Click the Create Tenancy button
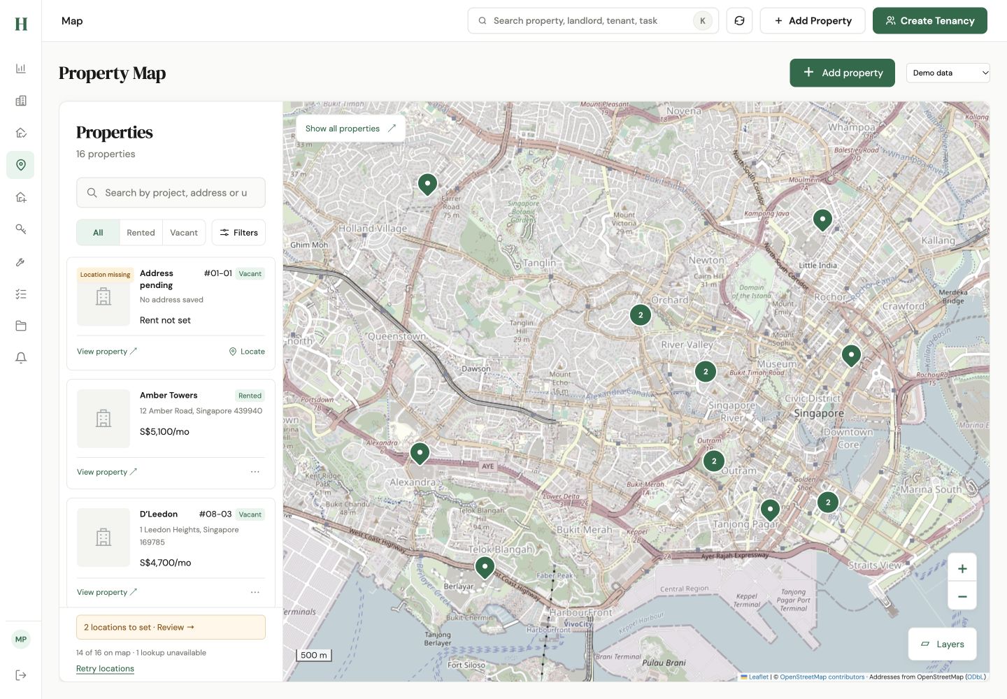Image resolution: width=1007 pixels, height=699 pixels. (x=930, y=21)
